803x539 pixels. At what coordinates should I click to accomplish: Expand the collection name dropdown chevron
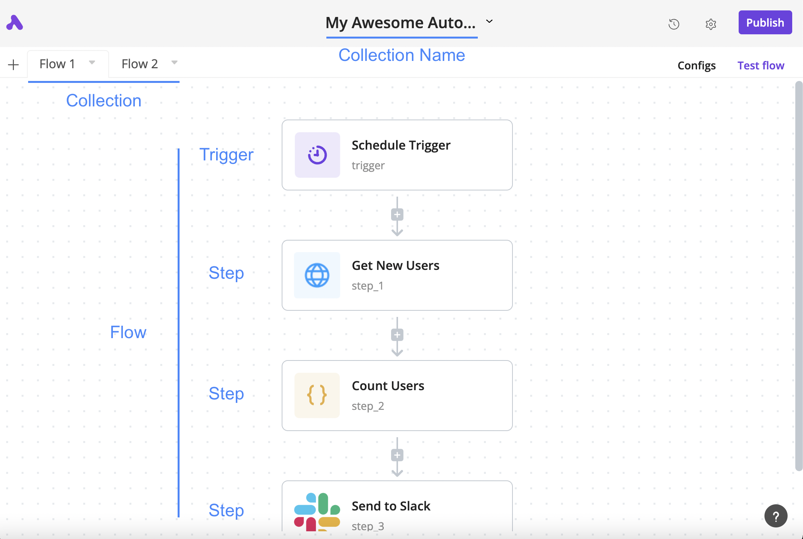click(x=489, y=22)
